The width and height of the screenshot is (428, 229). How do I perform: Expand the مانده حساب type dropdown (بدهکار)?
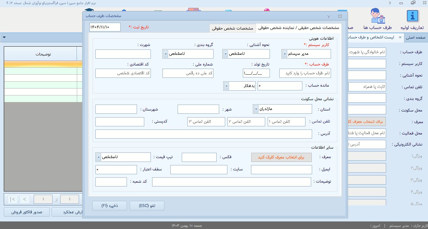[226, 86]
